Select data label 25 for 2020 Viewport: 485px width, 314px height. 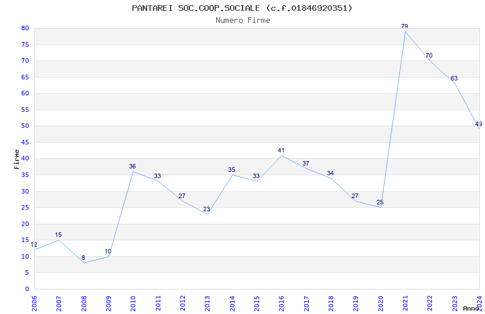[380, 202]
